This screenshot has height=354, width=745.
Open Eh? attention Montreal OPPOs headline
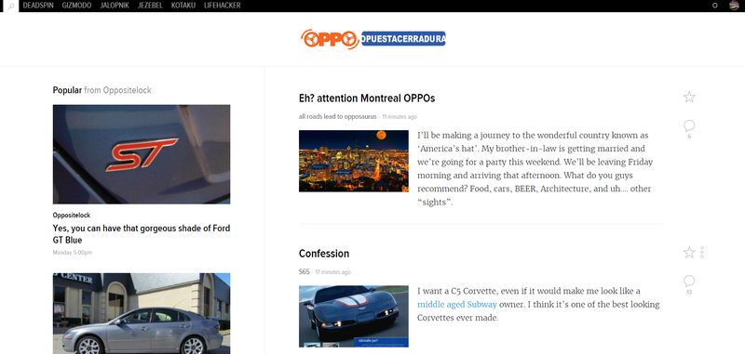point(367,98)
